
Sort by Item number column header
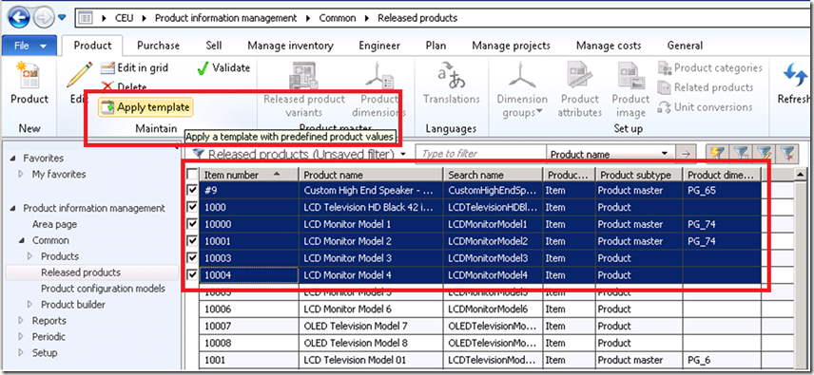coord(248,175)
